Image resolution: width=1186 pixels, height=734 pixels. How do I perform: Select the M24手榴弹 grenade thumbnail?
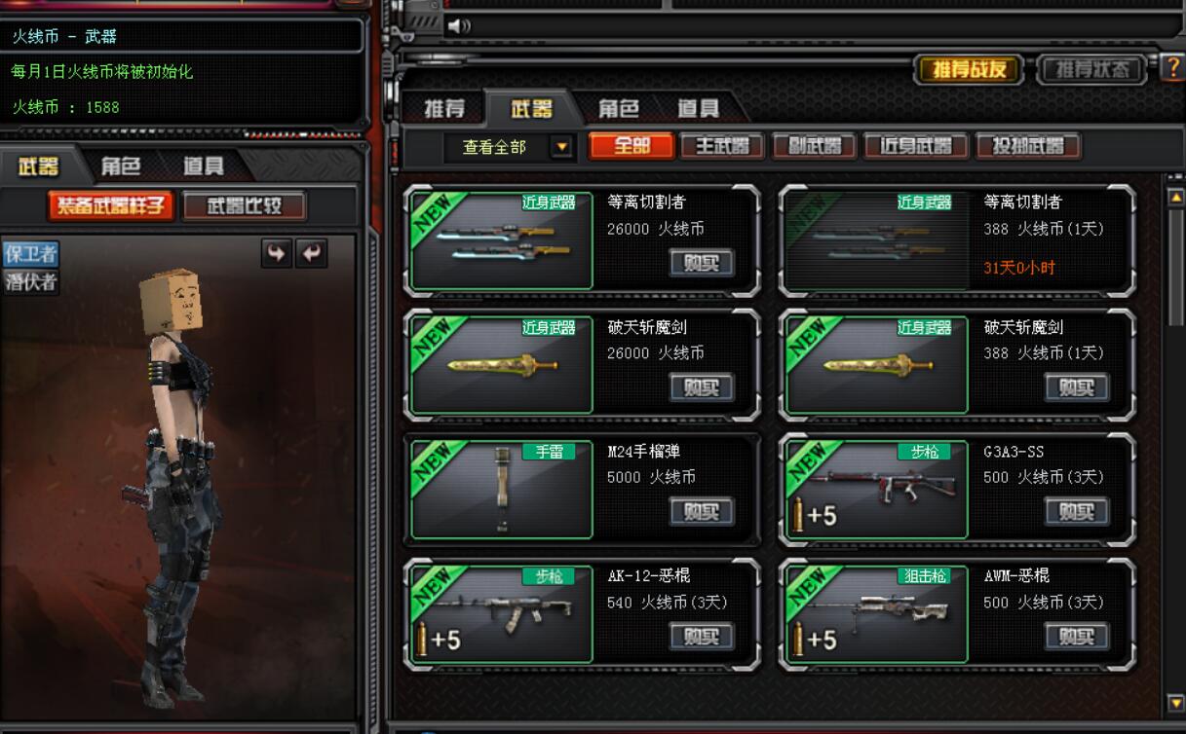coord(502,489)
